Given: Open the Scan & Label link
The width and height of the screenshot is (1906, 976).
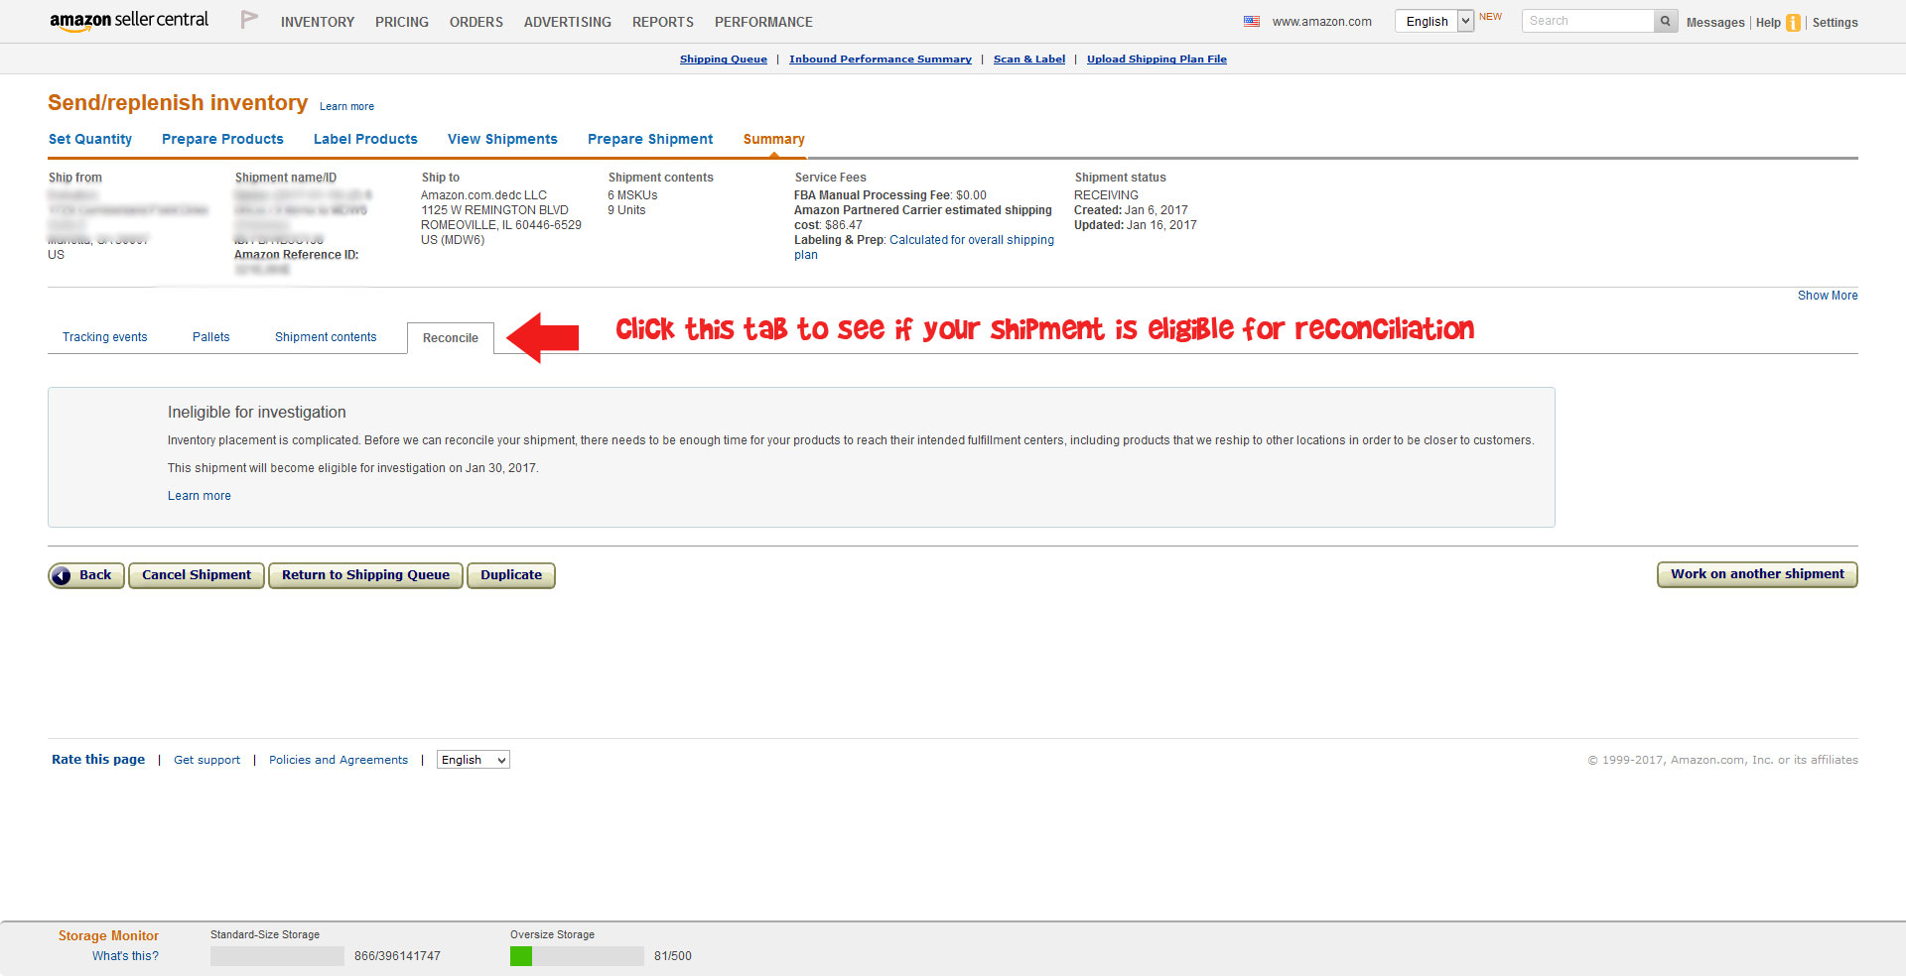Looking at the screenshot, I should 1029,60.
